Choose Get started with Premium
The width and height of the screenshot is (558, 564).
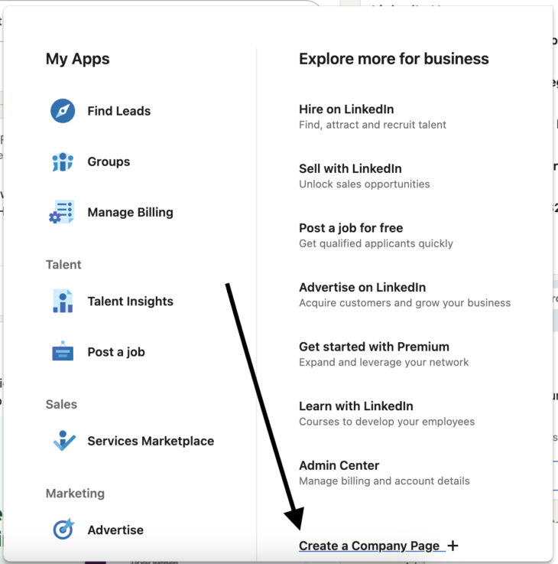coord(374,347)
